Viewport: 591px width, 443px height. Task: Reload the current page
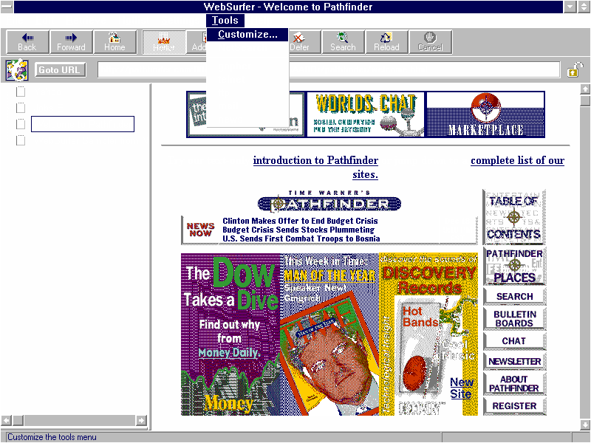tap(386, 42)
